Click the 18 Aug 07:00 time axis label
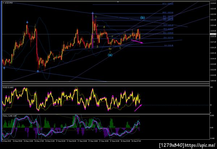Viewport: 217px width, 149px height. (x=136, y=141)
